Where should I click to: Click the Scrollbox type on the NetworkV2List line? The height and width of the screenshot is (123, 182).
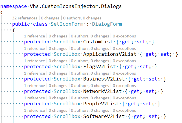click(67, 91)
